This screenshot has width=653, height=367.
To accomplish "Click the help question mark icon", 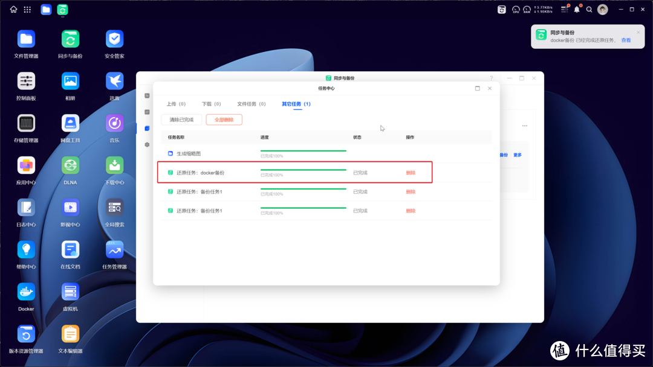I will [492, 78].
